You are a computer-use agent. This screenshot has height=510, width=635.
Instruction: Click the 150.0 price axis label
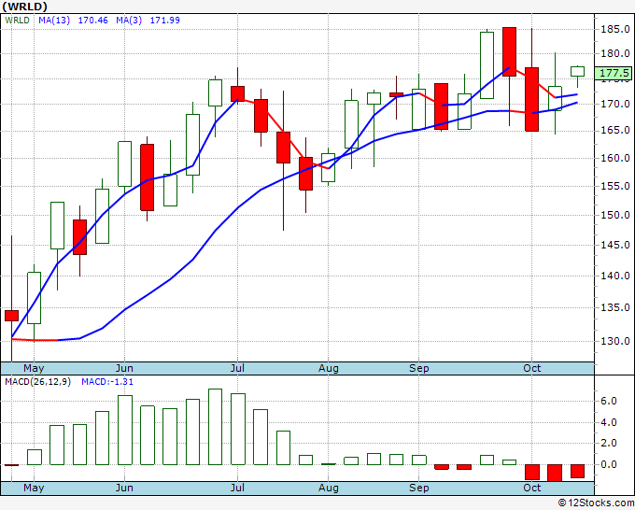pos(615,215)
